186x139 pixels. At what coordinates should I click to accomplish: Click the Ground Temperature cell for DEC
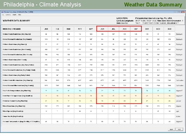[x=169, y=121]
